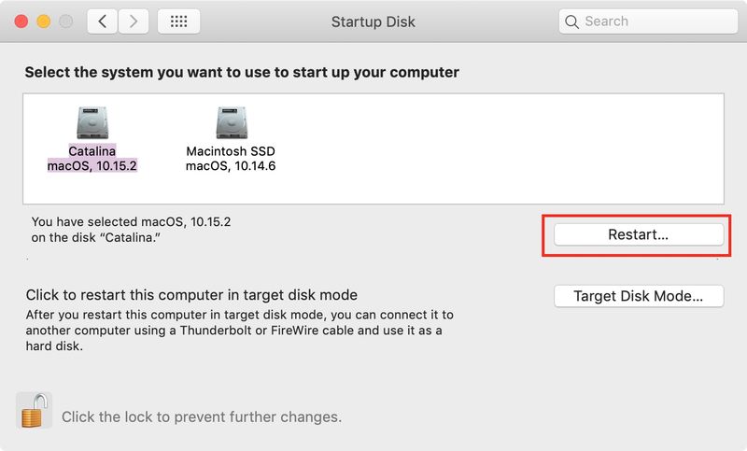Click the open padlock icon
This screenshot has height=451, width=747.
(x=34, y=411)
